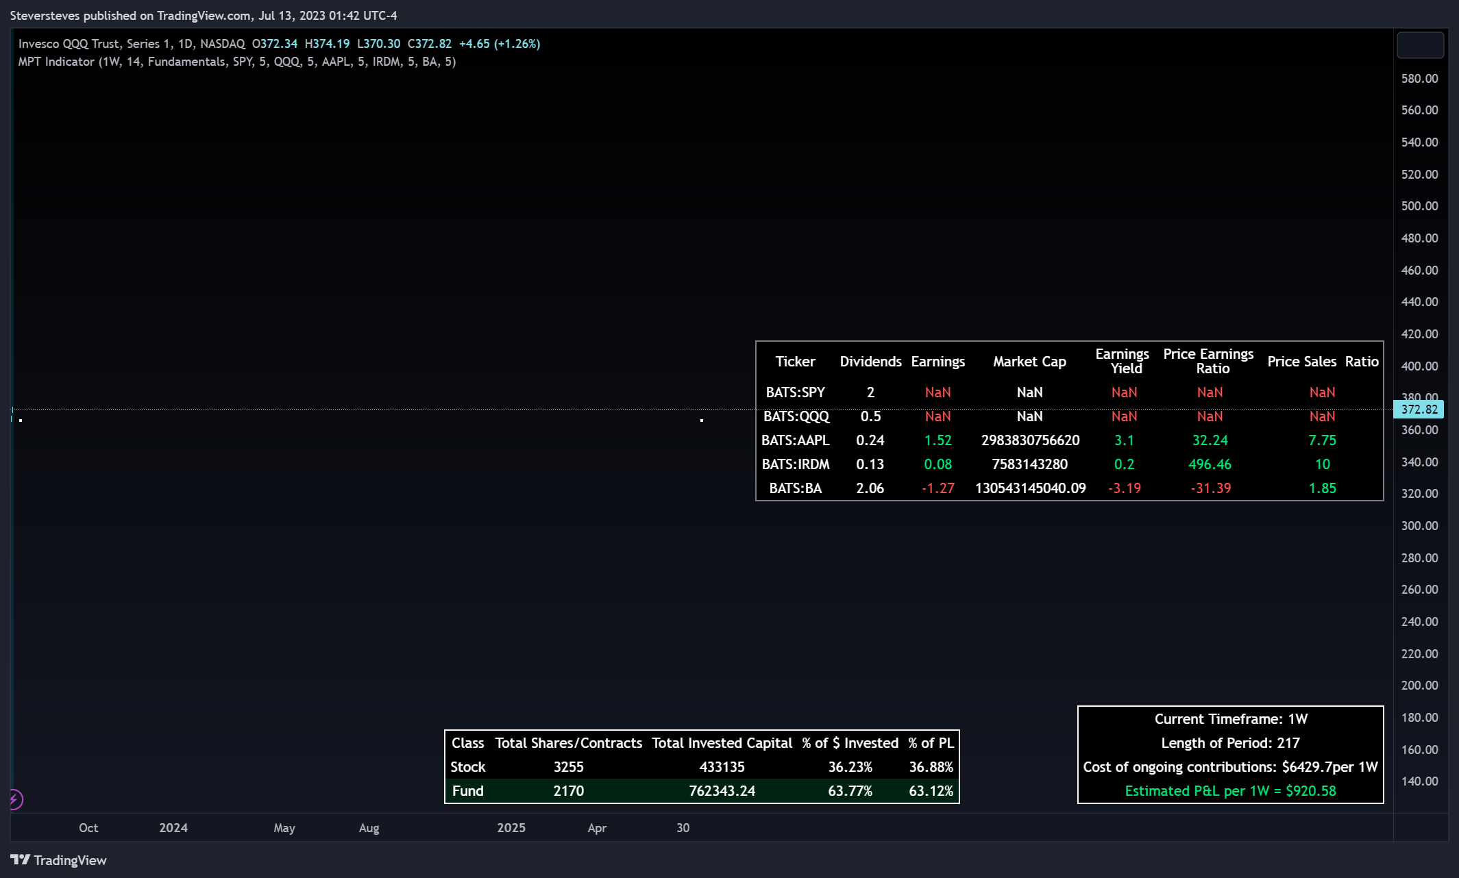
Task: Click the 580.00 price scale label
Action: (1419, 79)
